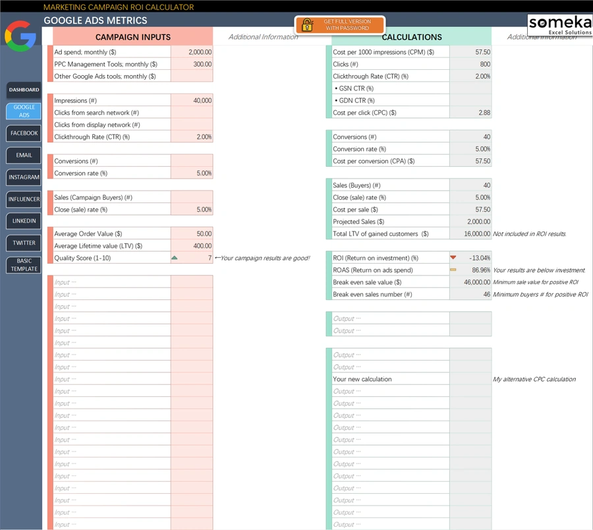Open the Twitter metrics page

pyautogui.click(x=24, y=243)
